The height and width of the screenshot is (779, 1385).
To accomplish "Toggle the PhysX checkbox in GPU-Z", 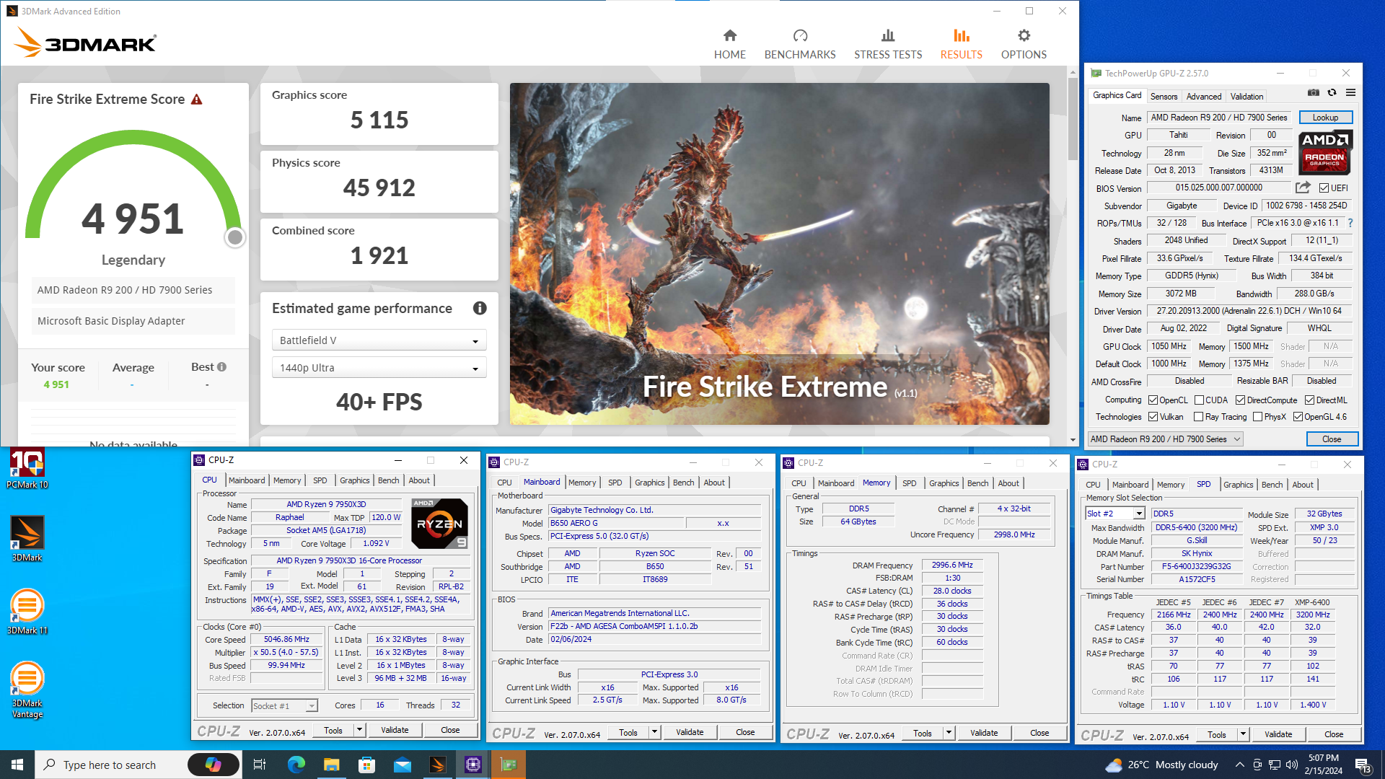I will [1258, 417].
